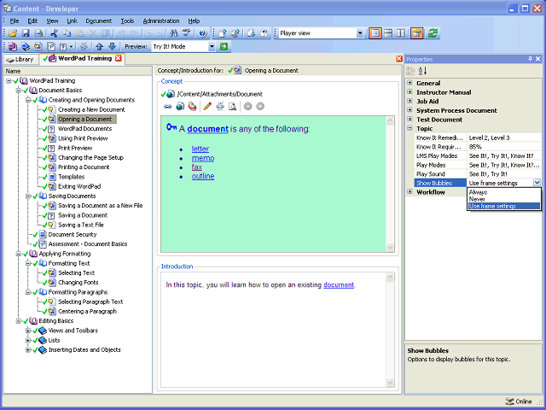Click the globe Create web page icon
Screen dimensions: 546x410
click(x=180, y=106)
